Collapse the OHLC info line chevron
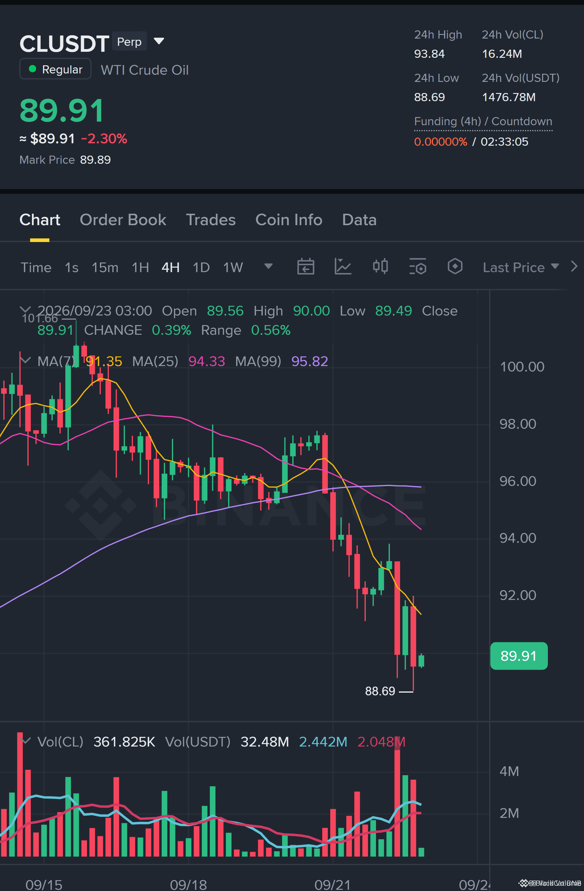Screen dimensions: 584x891 (25, 310)
